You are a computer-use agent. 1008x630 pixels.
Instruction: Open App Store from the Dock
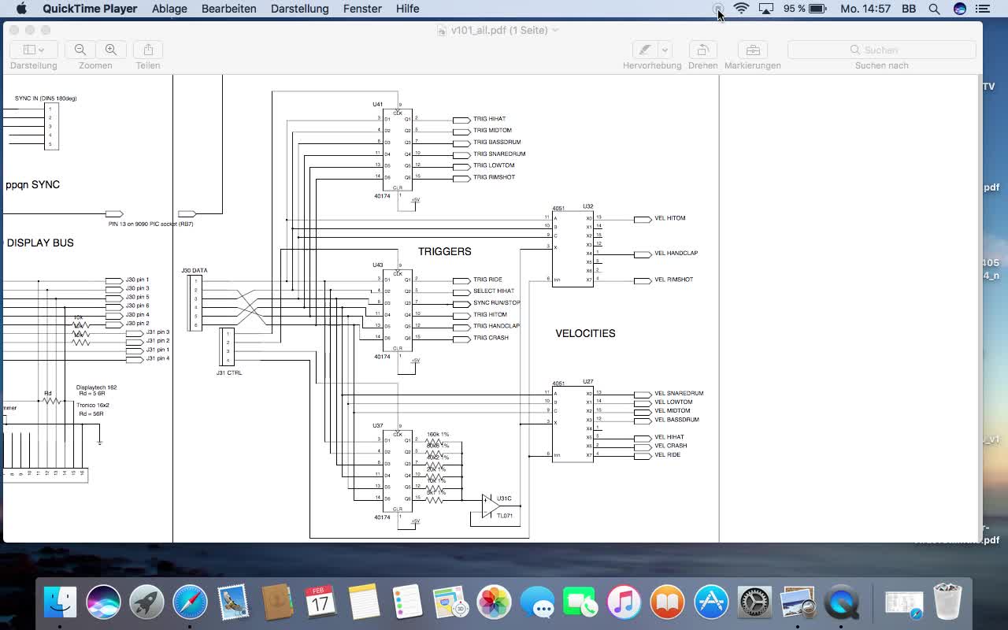711,603
